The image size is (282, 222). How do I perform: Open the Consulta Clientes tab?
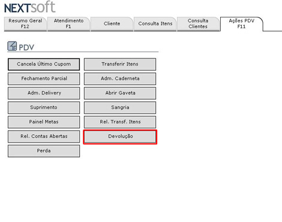pos(198,23)
